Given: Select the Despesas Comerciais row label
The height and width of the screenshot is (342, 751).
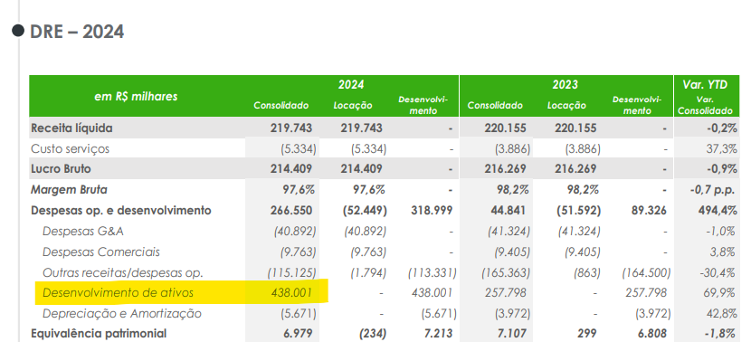Looking at the screenshot, I should coord(101,252).
